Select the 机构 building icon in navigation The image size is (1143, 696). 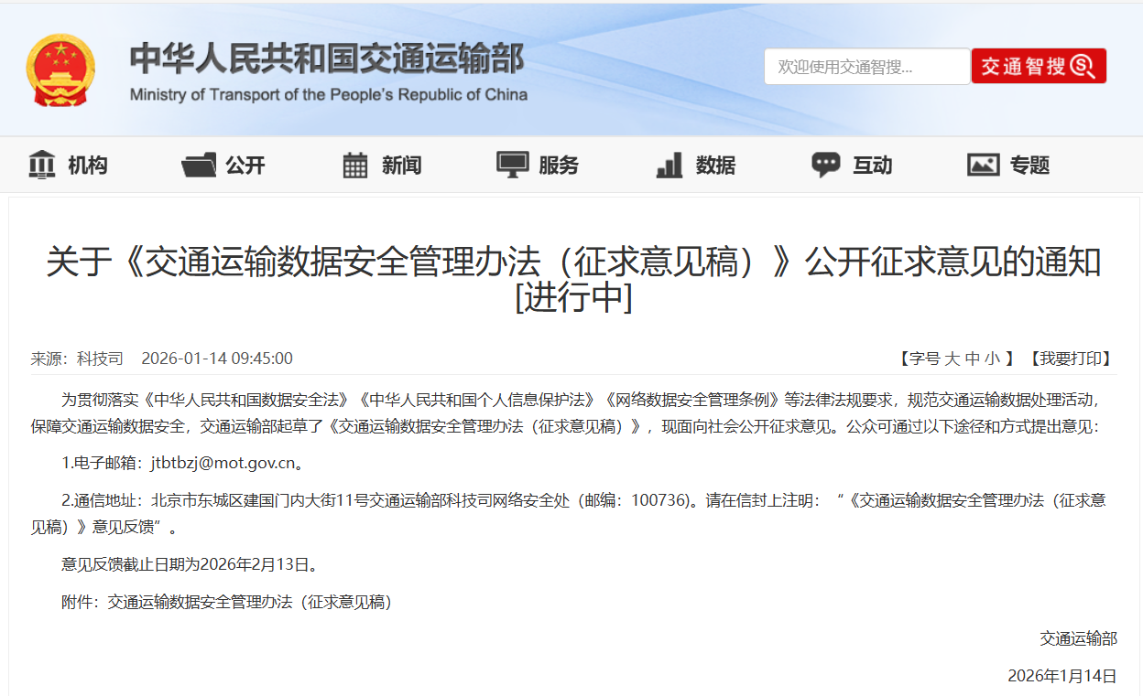point(41,164)
